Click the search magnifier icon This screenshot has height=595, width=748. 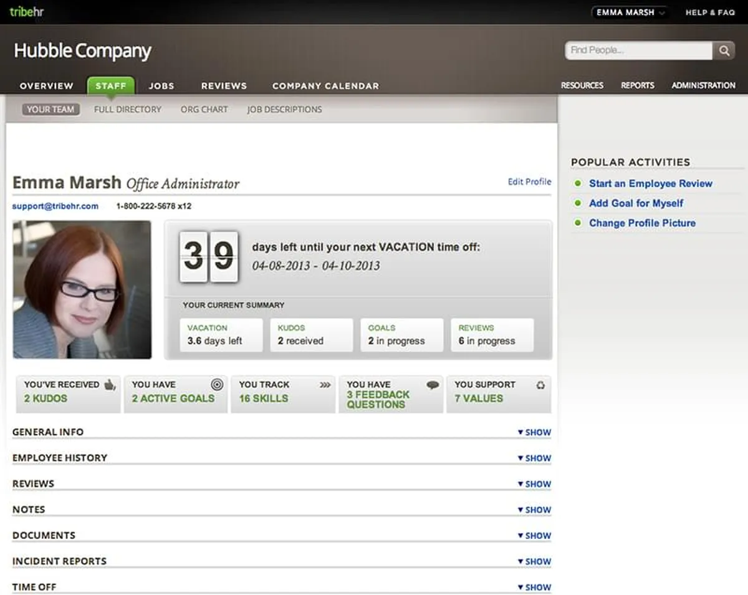click(x=724, y=51)
